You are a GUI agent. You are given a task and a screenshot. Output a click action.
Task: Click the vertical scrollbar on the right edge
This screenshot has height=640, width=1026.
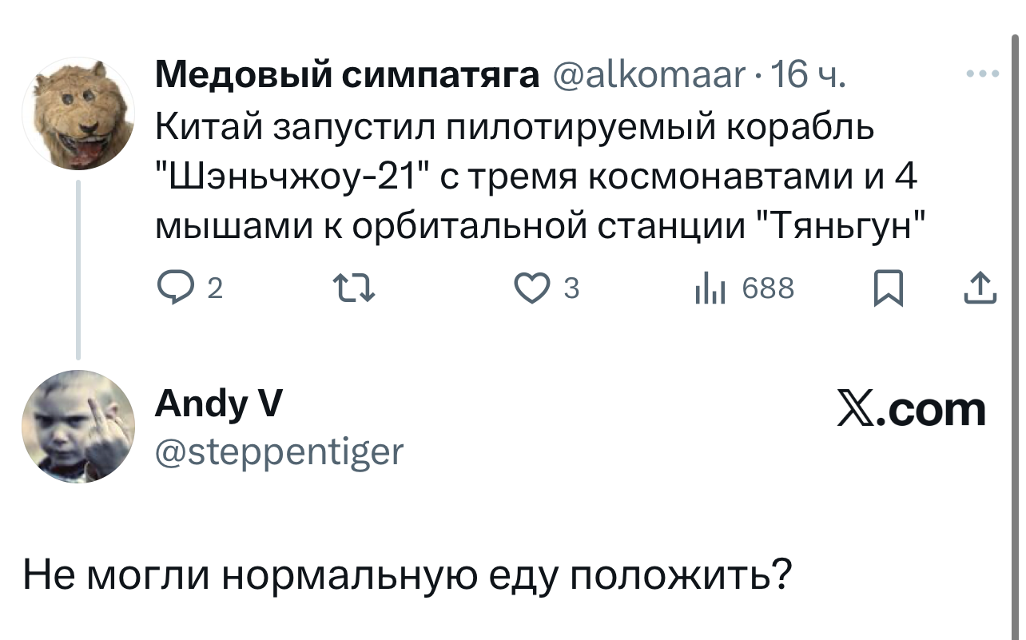1012,320
